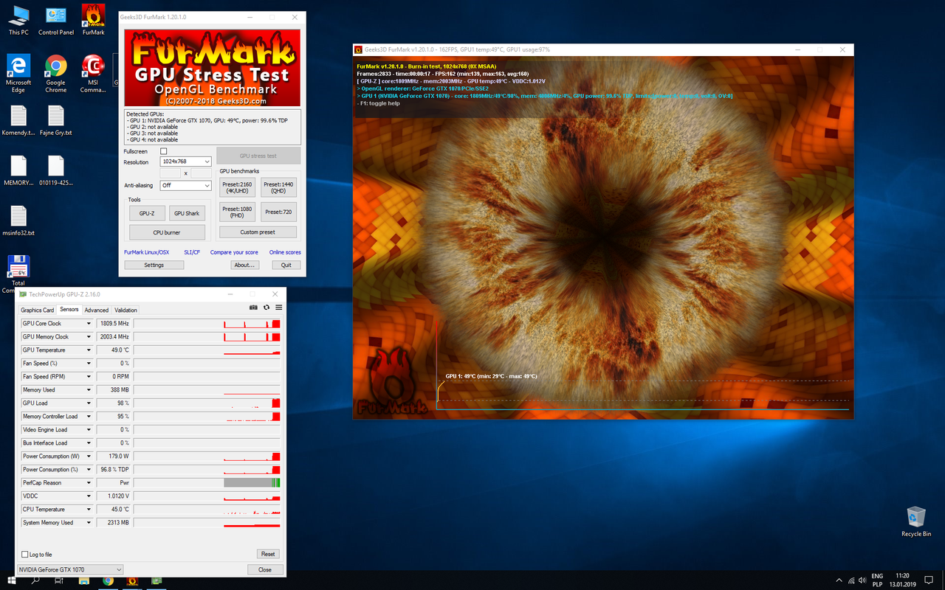Viewport: 945px width, 590px height.
Task: Launch GPU Shark tool
Action: [x=187, y=213]
